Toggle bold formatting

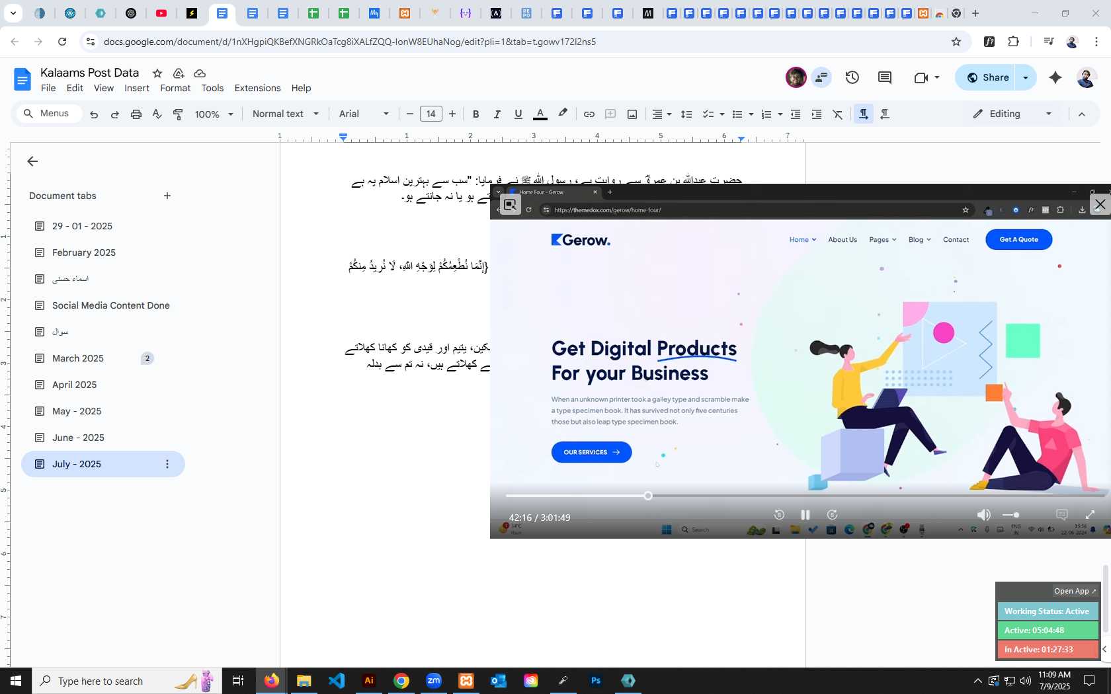click(x=475, y=114)
